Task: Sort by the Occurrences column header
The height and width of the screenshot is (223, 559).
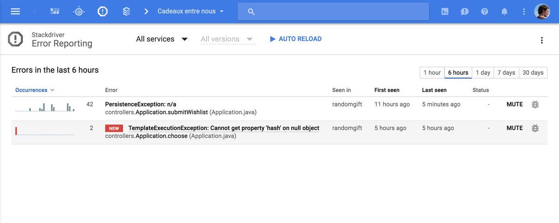Action: 31,90
